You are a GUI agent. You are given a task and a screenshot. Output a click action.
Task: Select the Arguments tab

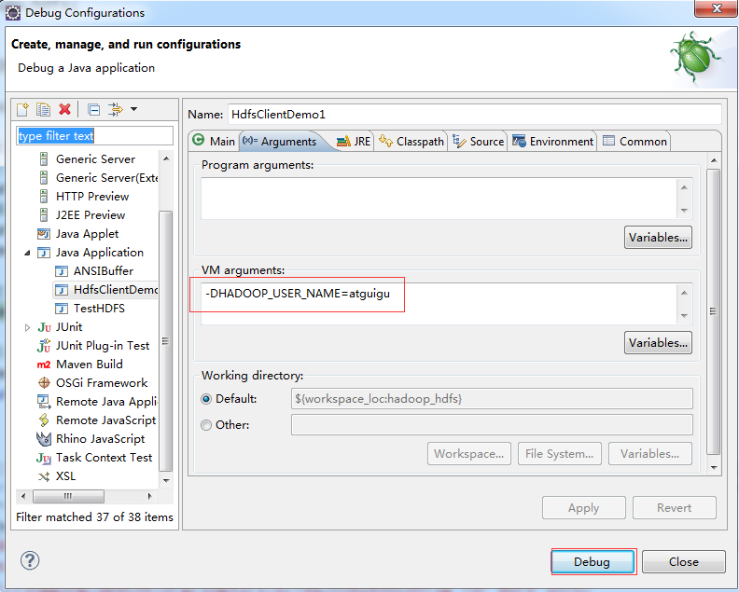click(280, 142)
